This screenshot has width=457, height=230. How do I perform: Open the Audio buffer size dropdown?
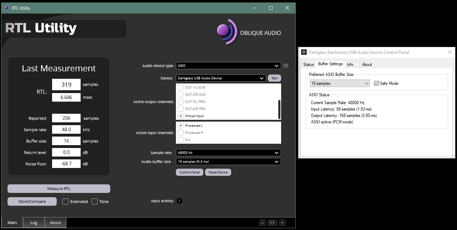coord(228,162)
